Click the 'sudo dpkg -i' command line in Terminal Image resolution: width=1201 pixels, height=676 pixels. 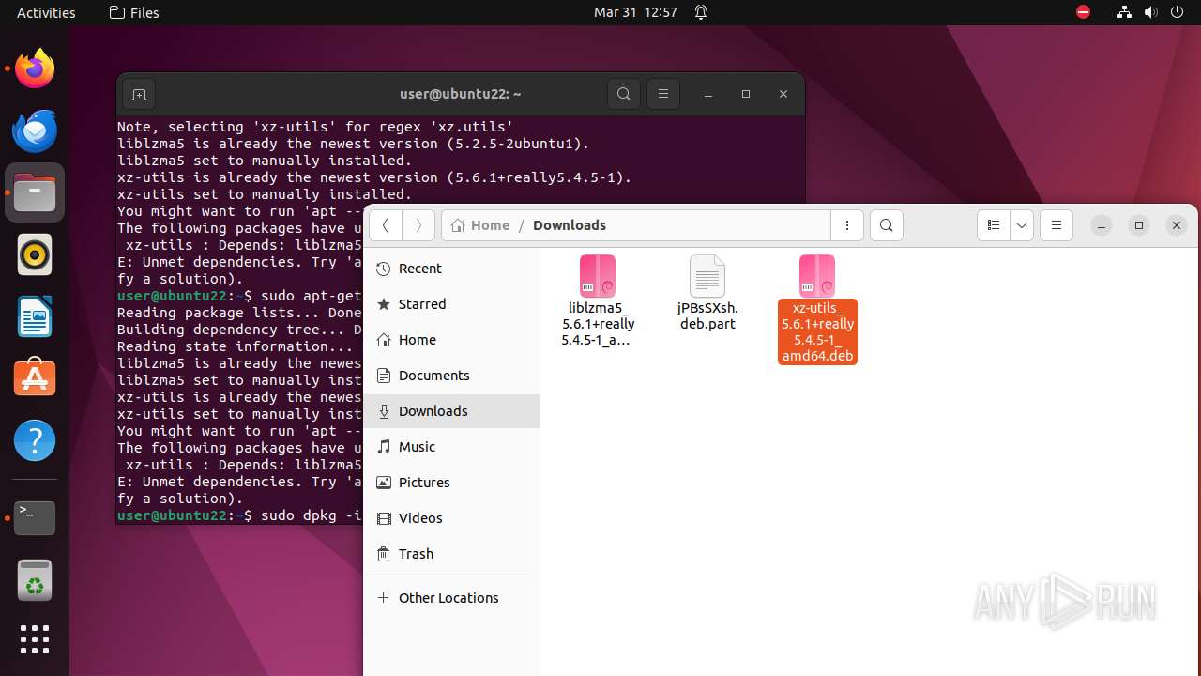(x=240, y=515)
